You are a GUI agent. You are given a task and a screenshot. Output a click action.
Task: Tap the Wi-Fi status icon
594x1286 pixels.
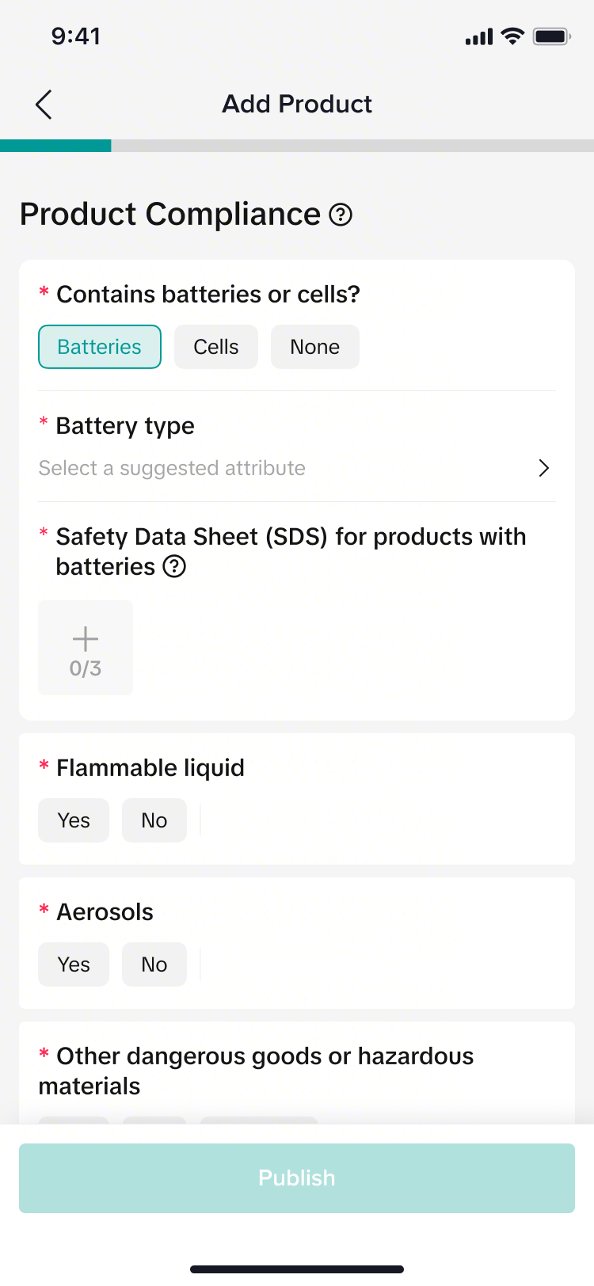pos(513,36)
